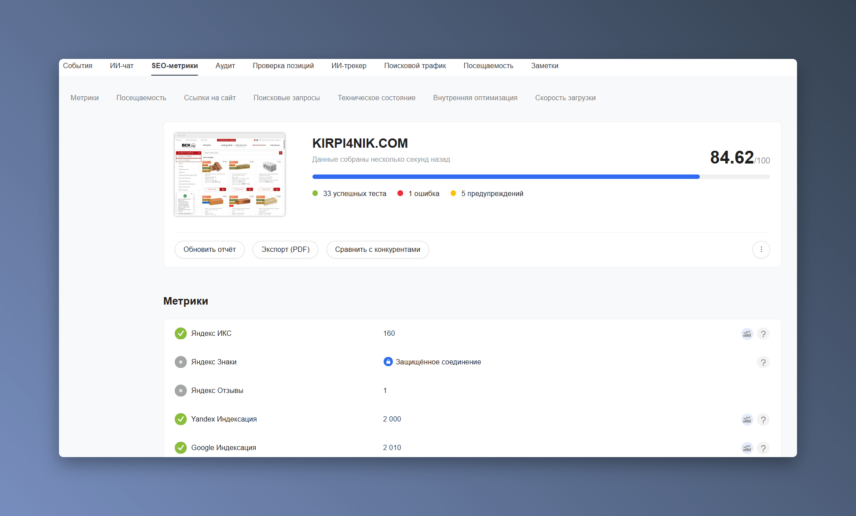Click the Яндекс Знаки metric label
Screen dimensions: 856x516
click(214, 362)
